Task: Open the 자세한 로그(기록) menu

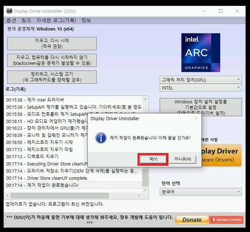Action: click(x=56, y=20)
